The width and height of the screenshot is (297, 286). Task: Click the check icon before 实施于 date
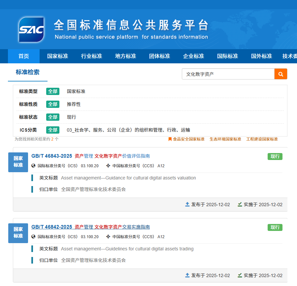[x=239, y=205]
